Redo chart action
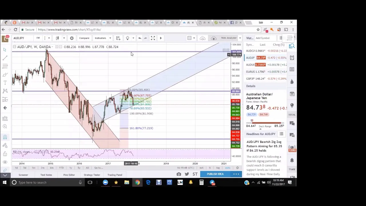The image size is (366, 206). [x=146, y=38]
